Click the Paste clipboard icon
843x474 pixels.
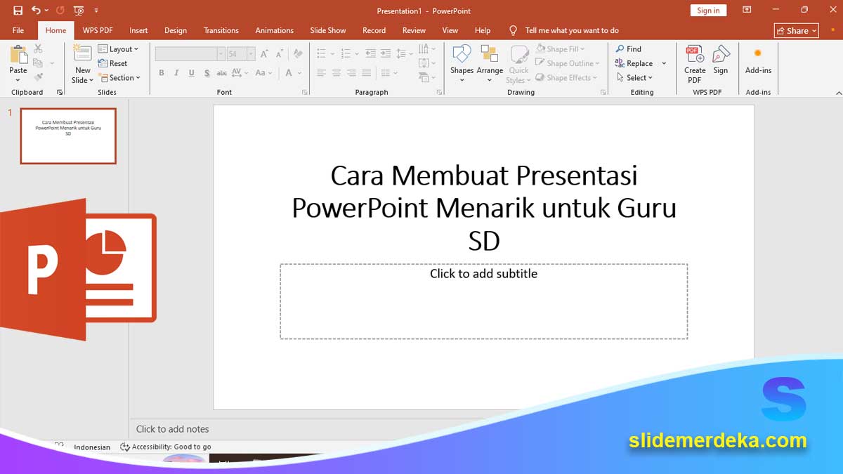point(18,54)
